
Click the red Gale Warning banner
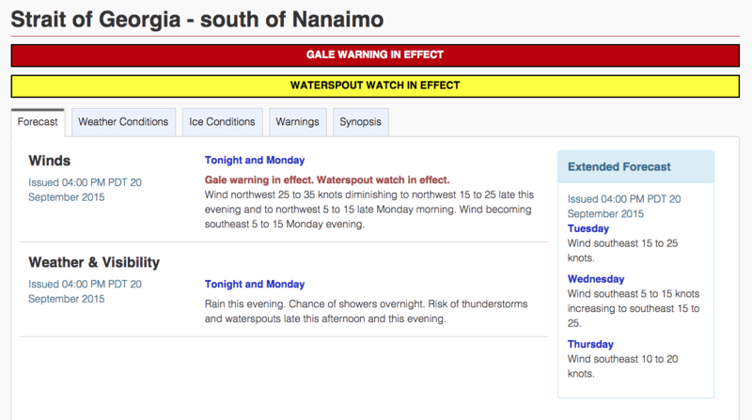click(x=375, y=55)
